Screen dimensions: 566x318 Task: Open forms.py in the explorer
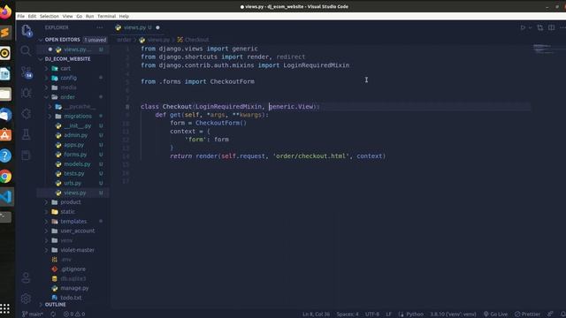73,155
